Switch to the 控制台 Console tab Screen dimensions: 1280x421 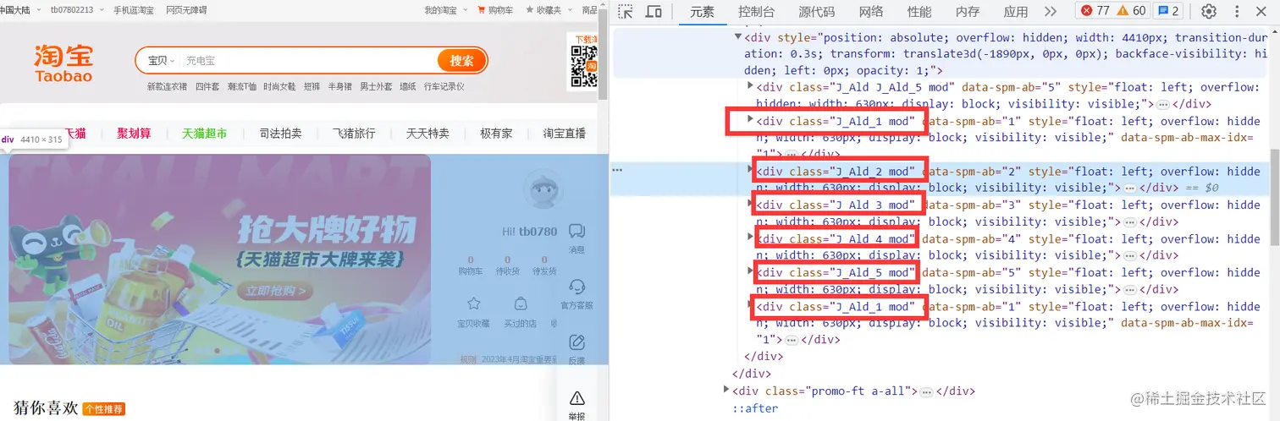756,11
